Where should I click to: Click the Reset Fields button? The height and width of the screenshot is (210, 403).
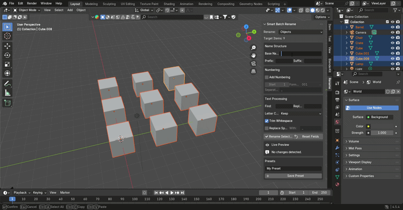tap(308, 137)
